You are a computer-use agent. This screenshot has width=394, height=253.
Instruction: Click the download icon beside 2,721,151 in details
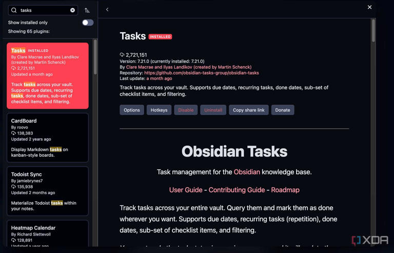coord(122,55)
